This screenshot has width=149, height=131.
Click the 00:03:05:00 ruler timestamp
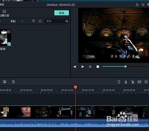pyautogui.click(x=47, y=90)
